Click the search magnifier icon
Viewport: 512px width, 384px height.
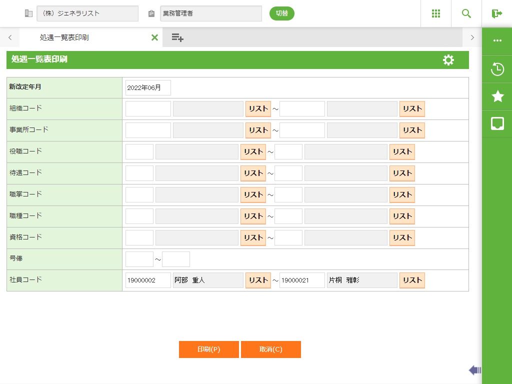[x=466, y=13]
